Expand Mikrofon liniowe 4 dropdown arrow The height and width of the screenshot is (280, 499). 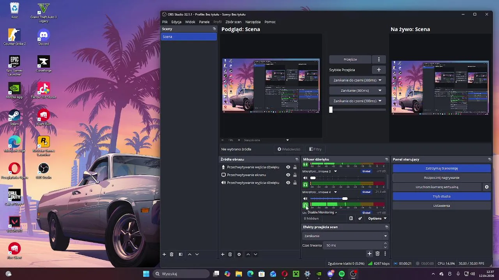(335, 192)
